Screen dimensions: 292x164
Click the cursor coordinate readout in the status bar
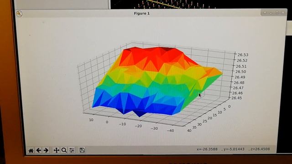233,149
